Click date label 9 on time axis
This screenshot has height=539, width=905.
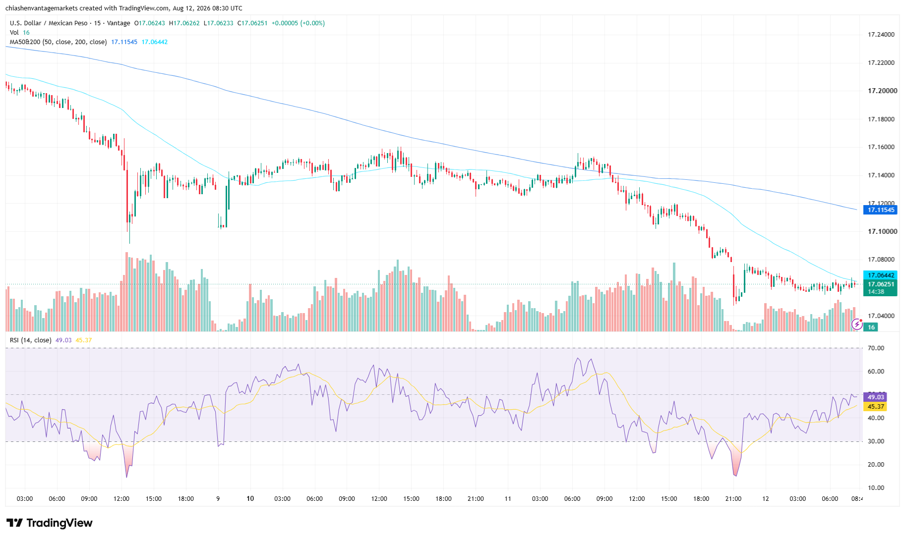218,499
